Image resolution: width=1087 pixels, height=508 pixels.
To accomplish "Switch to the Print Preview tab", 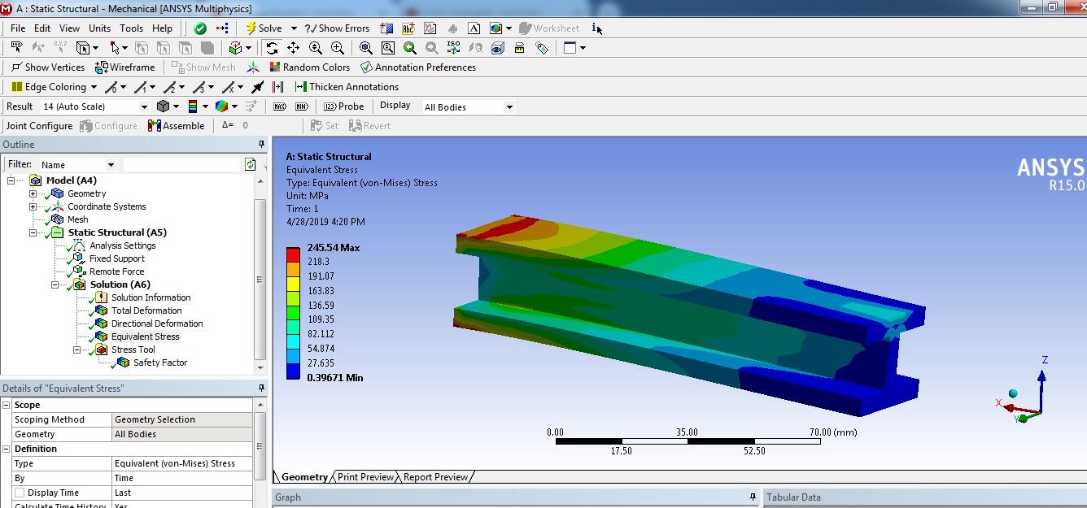I will click(x=365, y=477).
